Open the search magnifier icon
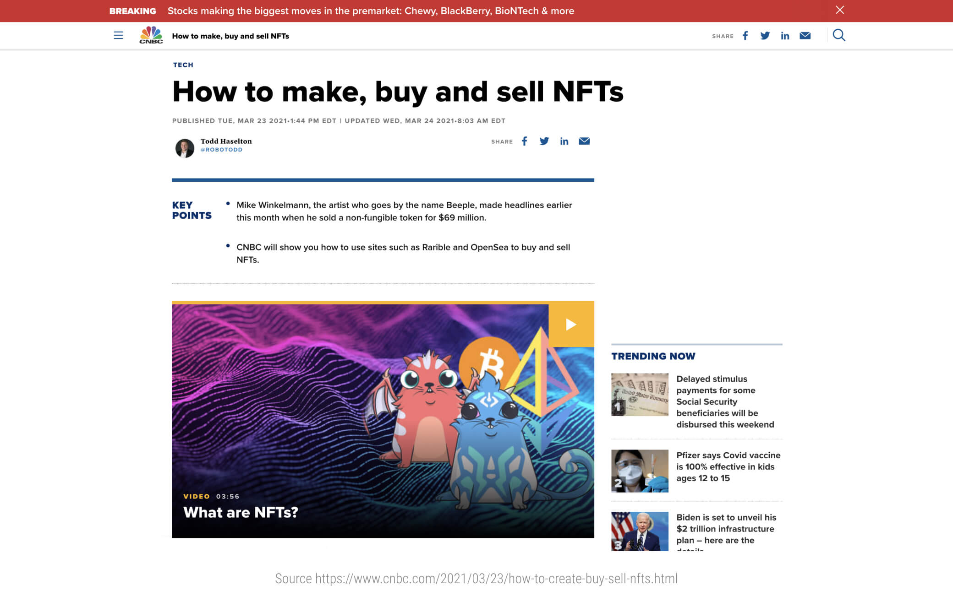This screenshot has height=607, width=953. [839, 35]
